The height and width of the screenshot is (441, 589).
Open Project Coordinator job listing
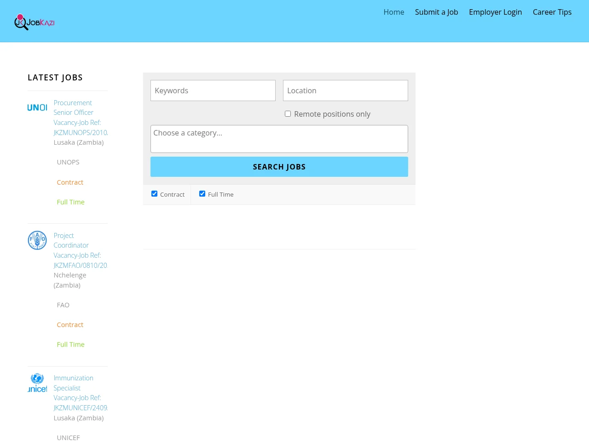(x=80, y=250)
